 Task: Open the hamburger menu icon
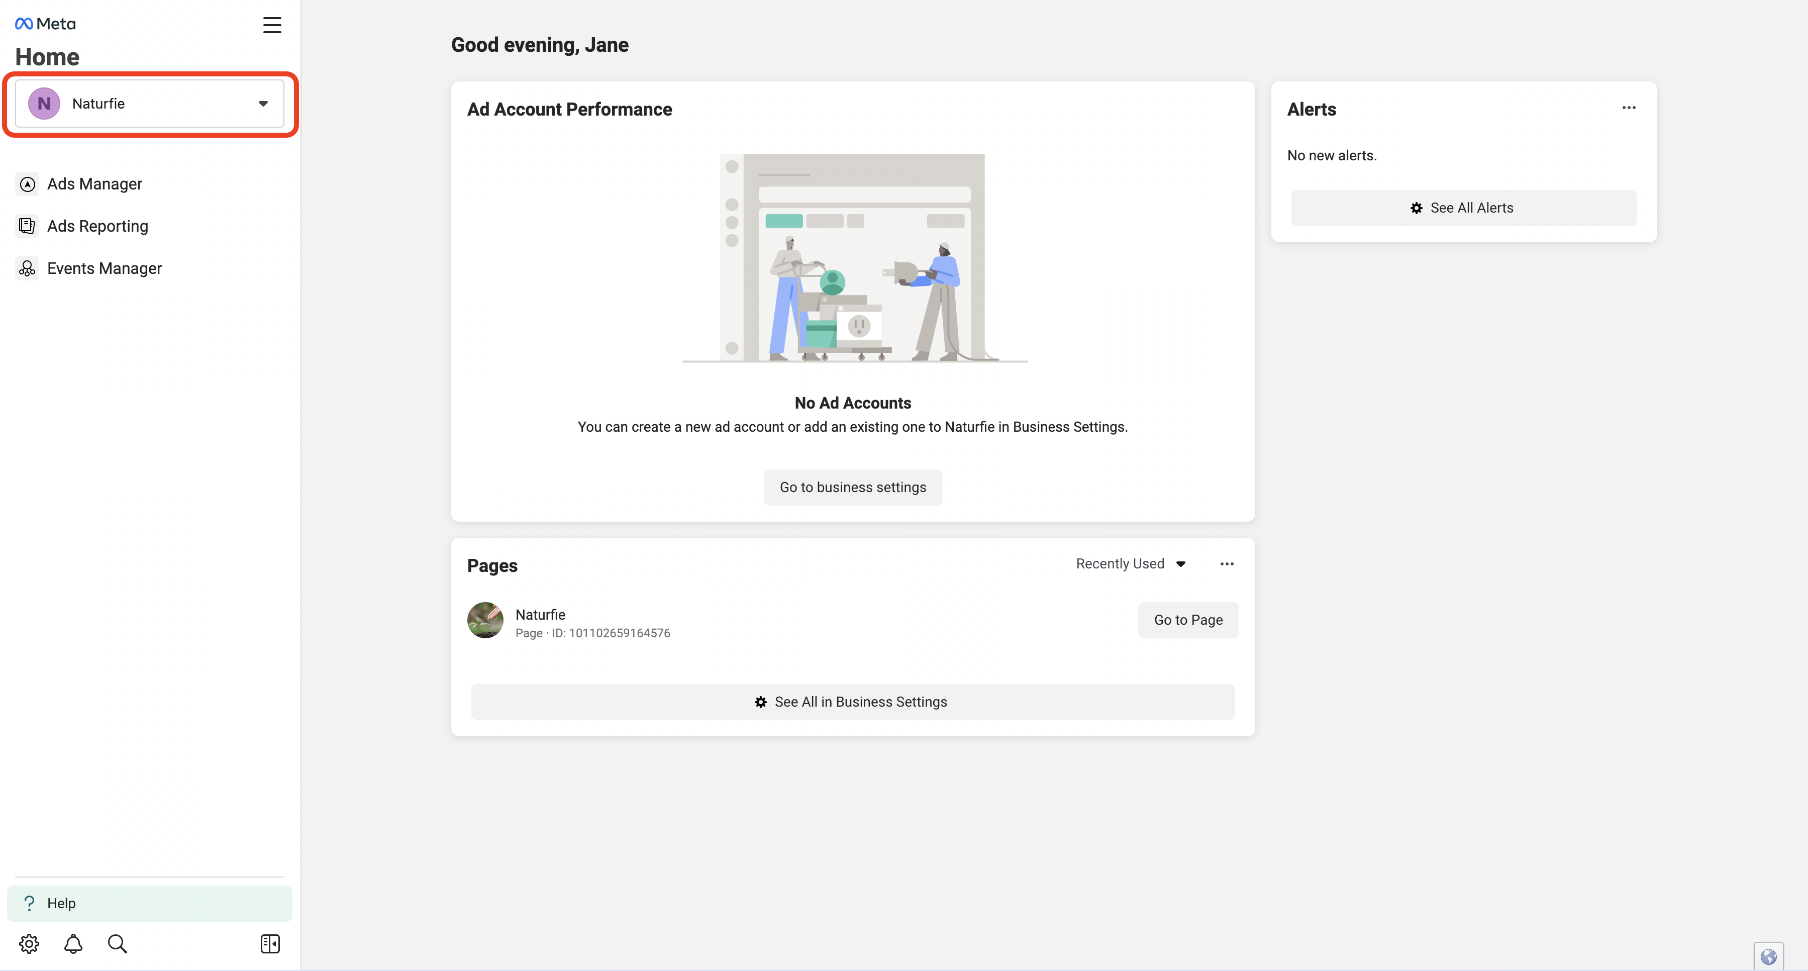click(x=272, y=25)
